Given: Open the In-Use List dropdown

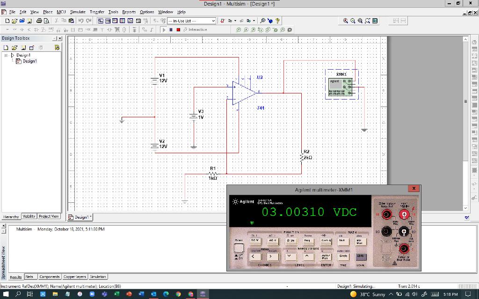Looking at the screenshot, I should [214, 21].
